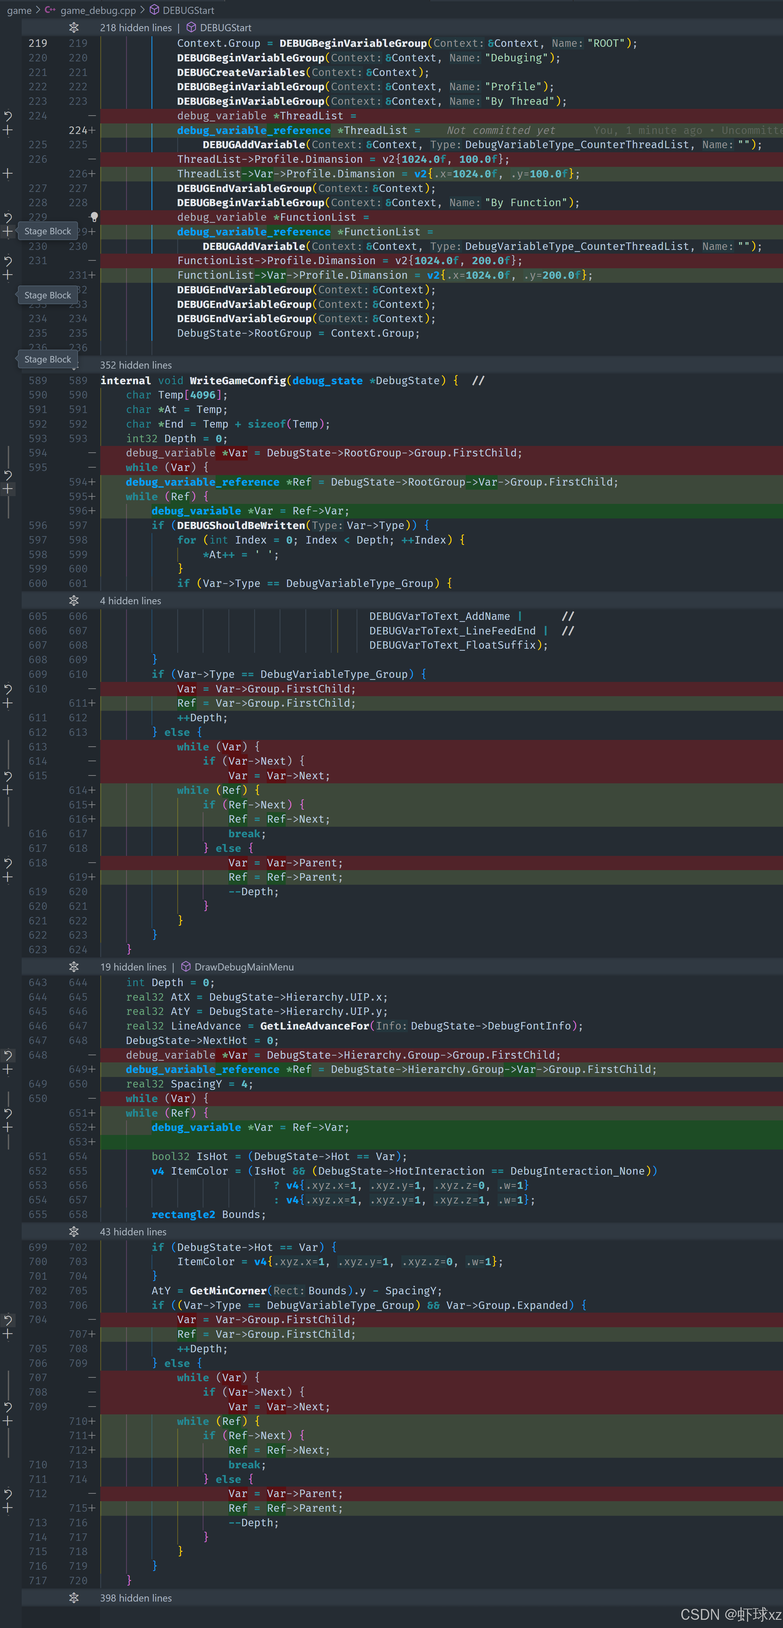This screenshot has width=783, height=1628.
Task: Open DEBUGStart symbol breadcrumb at top
Action: (188, 10)
